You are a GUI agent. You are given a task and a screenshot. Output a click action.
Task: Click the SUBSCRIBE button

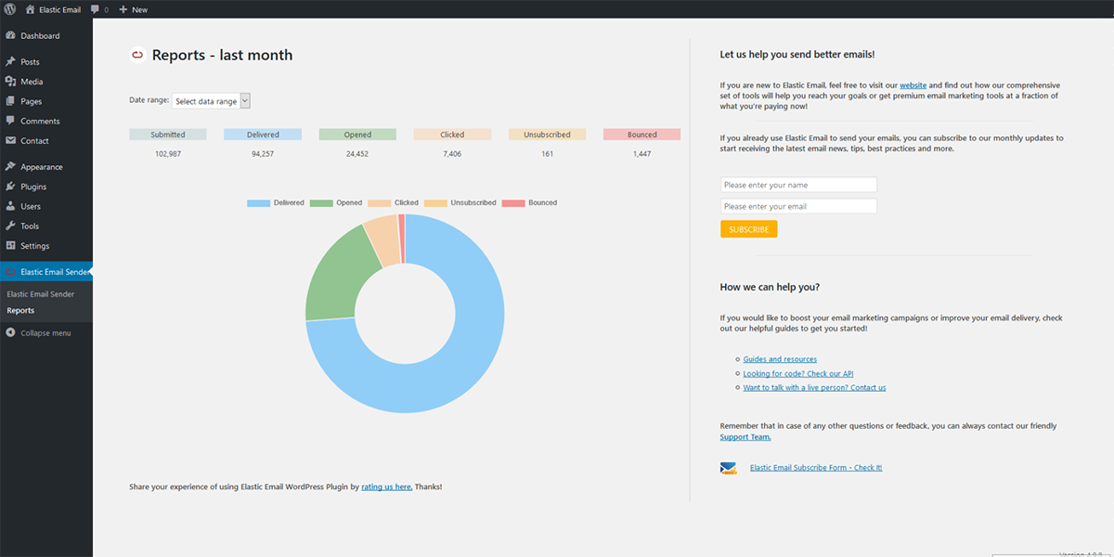coord(748,229)
